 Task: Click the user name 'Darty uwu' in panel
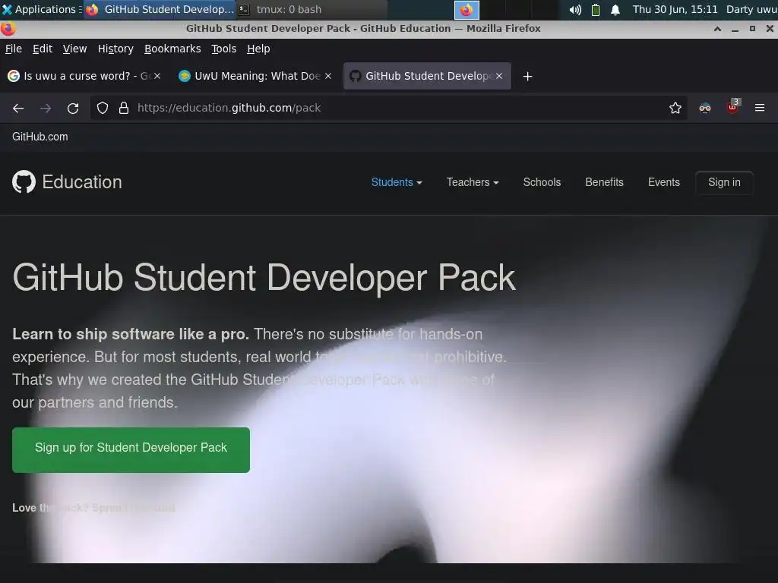[x=751, y=9]
